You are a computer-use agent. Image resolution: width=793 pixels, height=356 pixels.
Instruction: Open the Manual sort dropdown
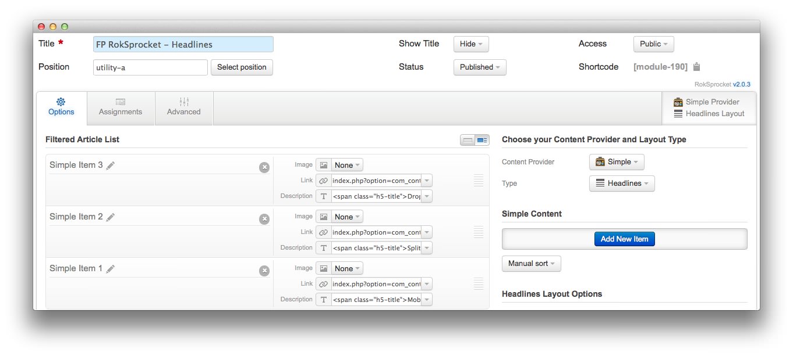click(x=532, y=264)
